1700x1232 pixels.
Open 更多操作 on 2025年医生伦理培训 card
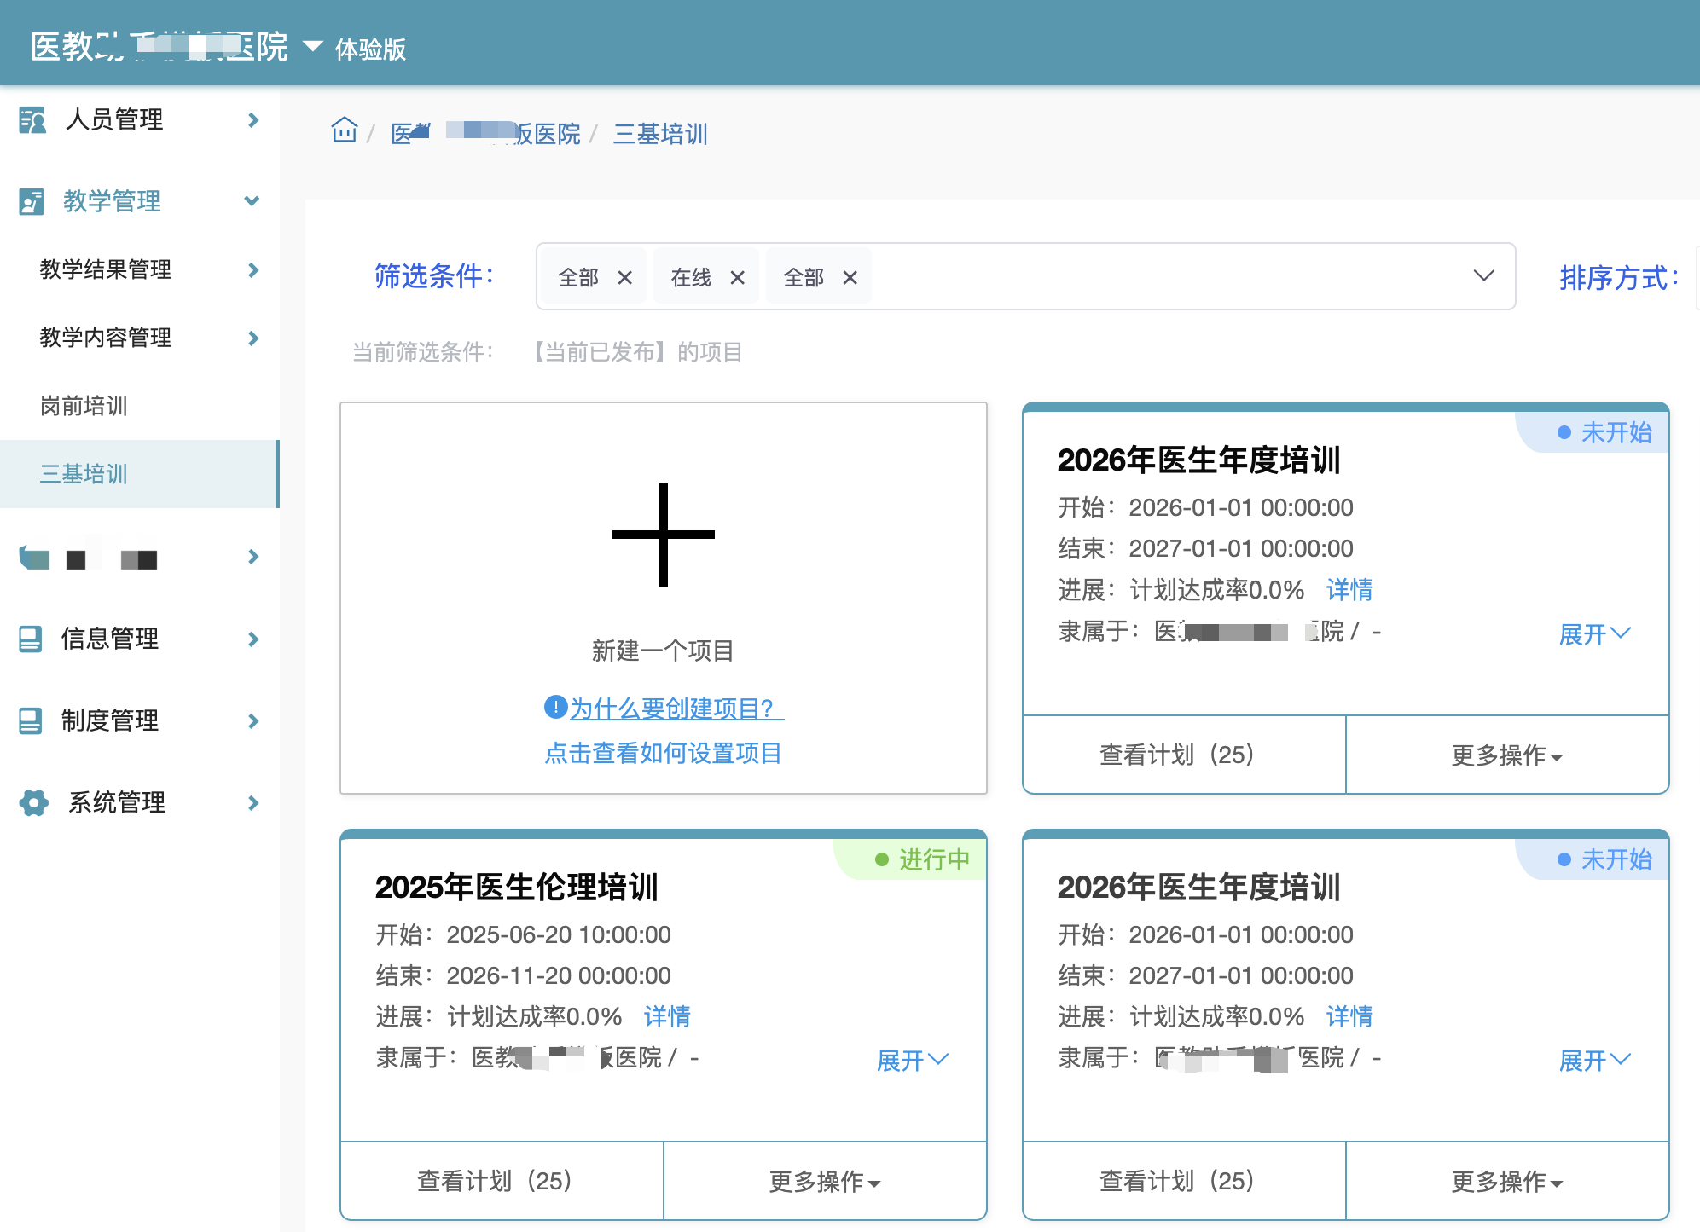[824, 1182]
